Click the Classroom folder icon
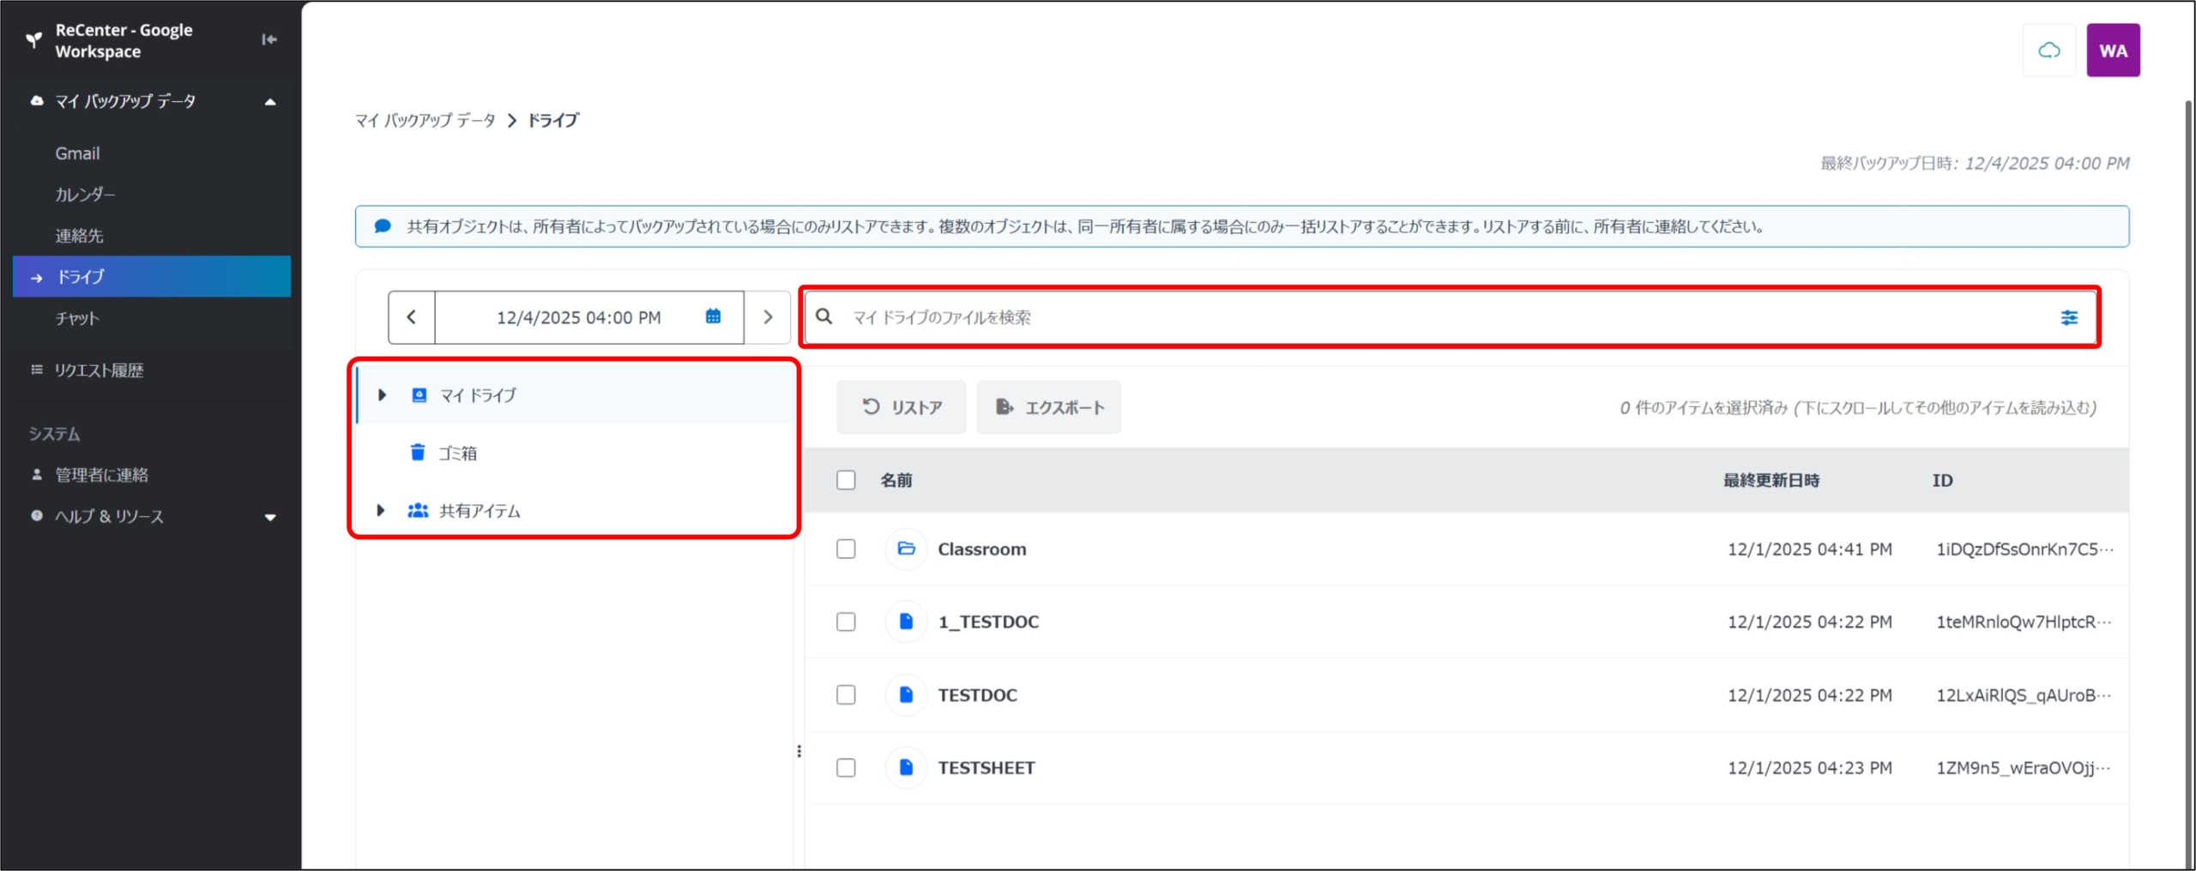Screen dimensions: 2196x871 click(906, 549)
